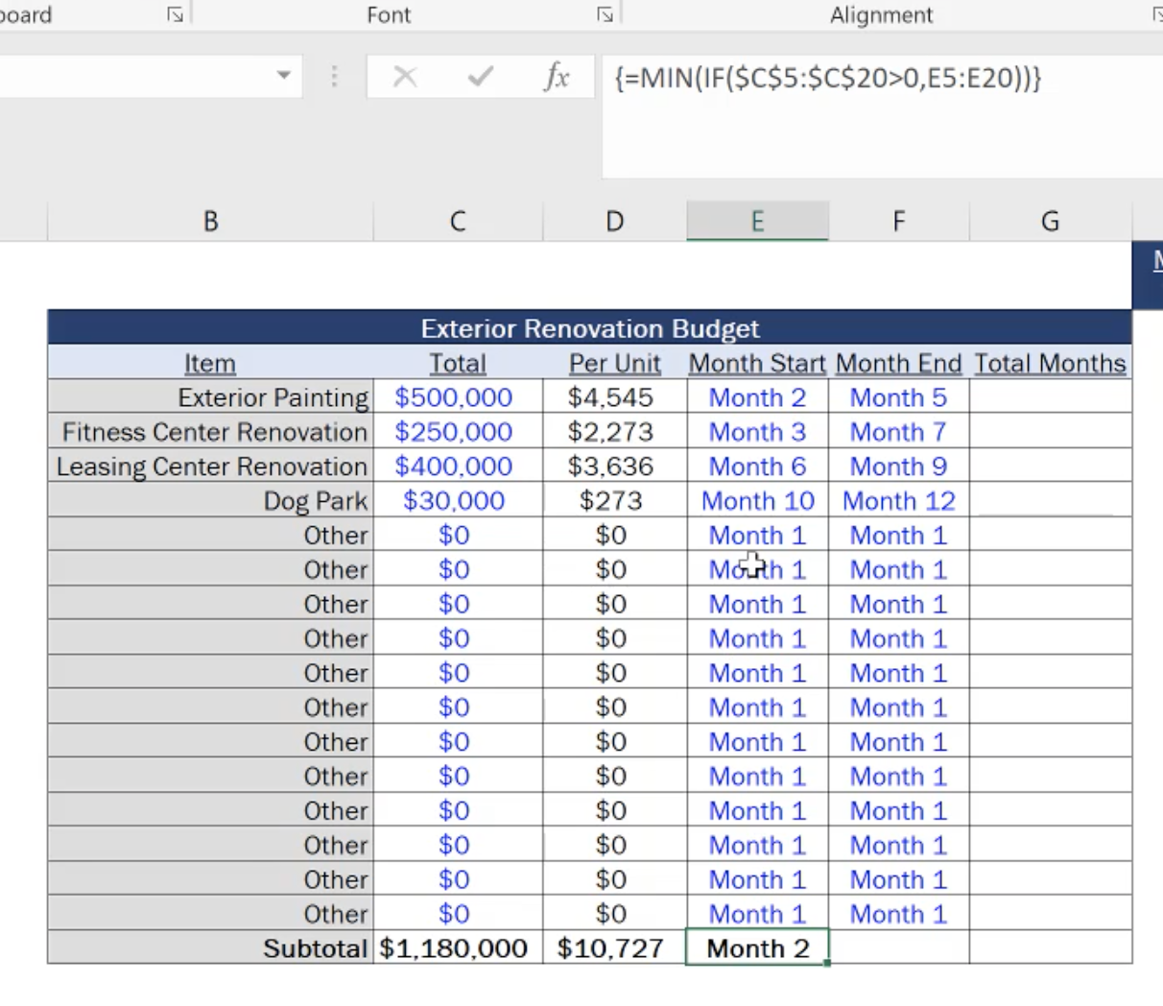Image resolution: width=1163 pixels, height=1006 pixels.
Task: Select the Dog Park label cell
Action: point(210,501)
